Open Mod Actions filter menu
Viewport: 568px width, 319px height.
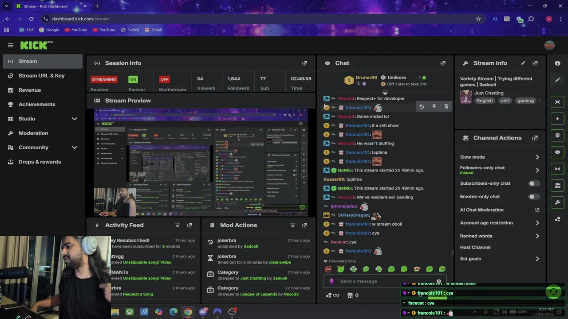coord(292,225)
